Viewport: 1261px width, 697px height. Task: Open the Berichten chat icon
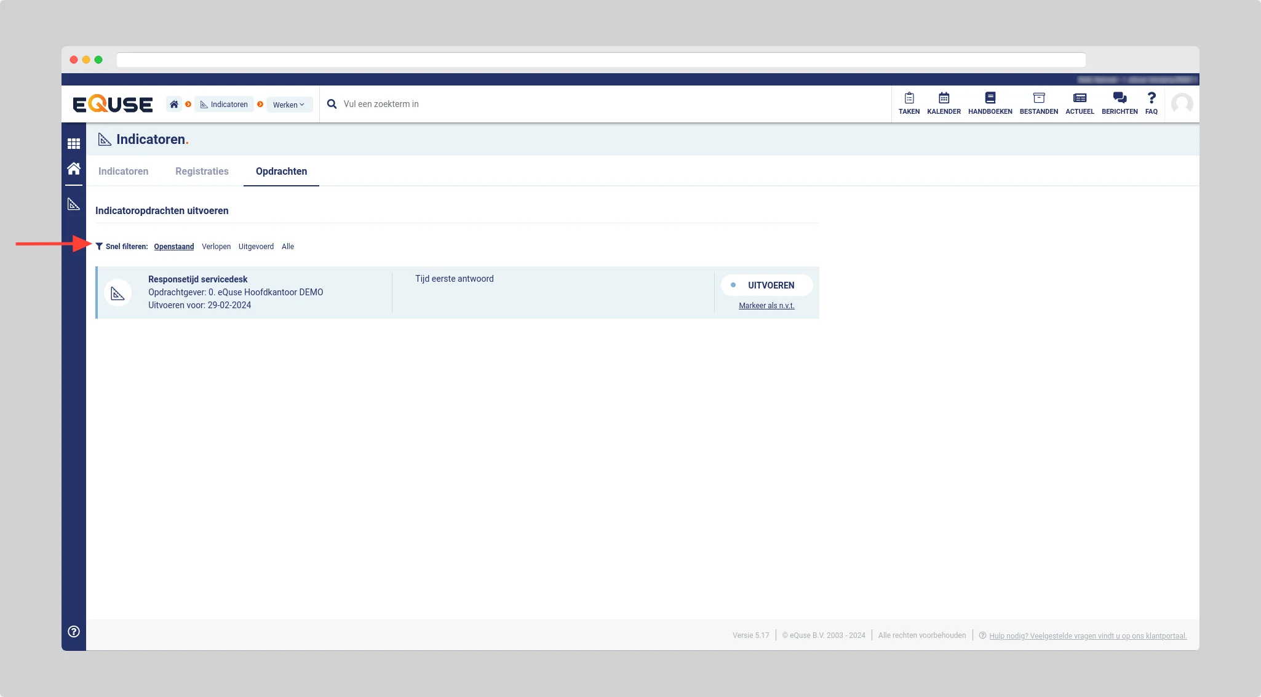[1120, 98]
